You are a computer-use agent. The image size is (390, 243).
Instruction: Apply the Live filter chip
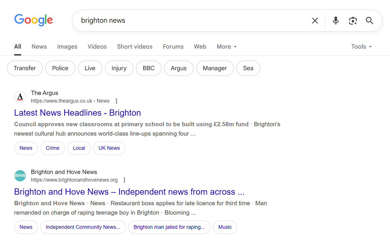click(x=90, y=68)
